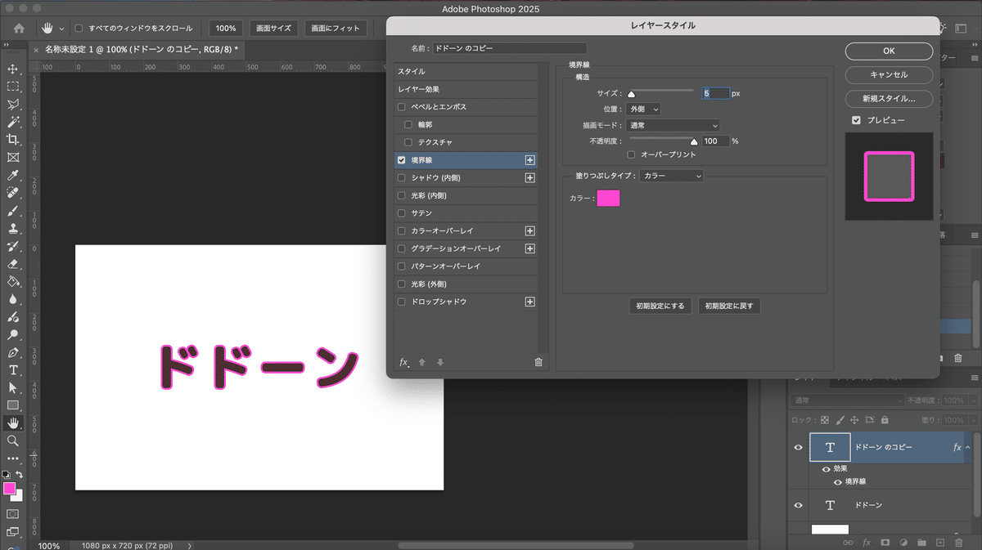Select the Rectangular Marquee tool
Image resolution: width=982 pixels, height=550 pixels.
[x=13, y=87]
